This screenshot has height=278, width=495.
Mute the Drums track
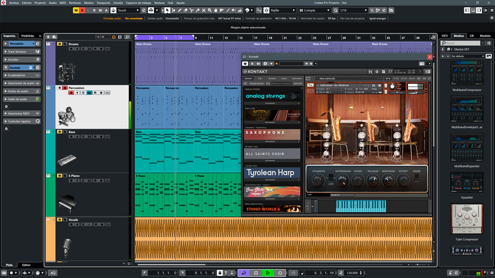pyautogui.click(x=59, y=44)
